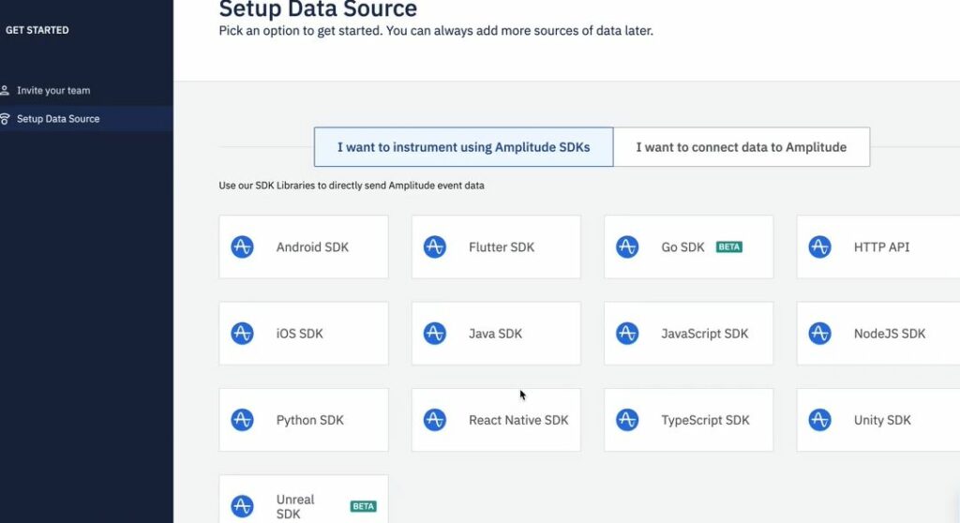Choose the iOS SDK label
The width and height of the screenshot is (960, 523).
pos(299,334)
